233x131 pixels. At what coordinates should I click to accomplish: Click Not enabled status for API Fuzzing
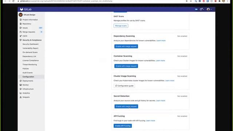pyautogui.click(x=182, y=116)
